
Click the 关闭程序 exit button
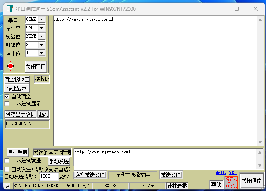(x=252, y=181)
